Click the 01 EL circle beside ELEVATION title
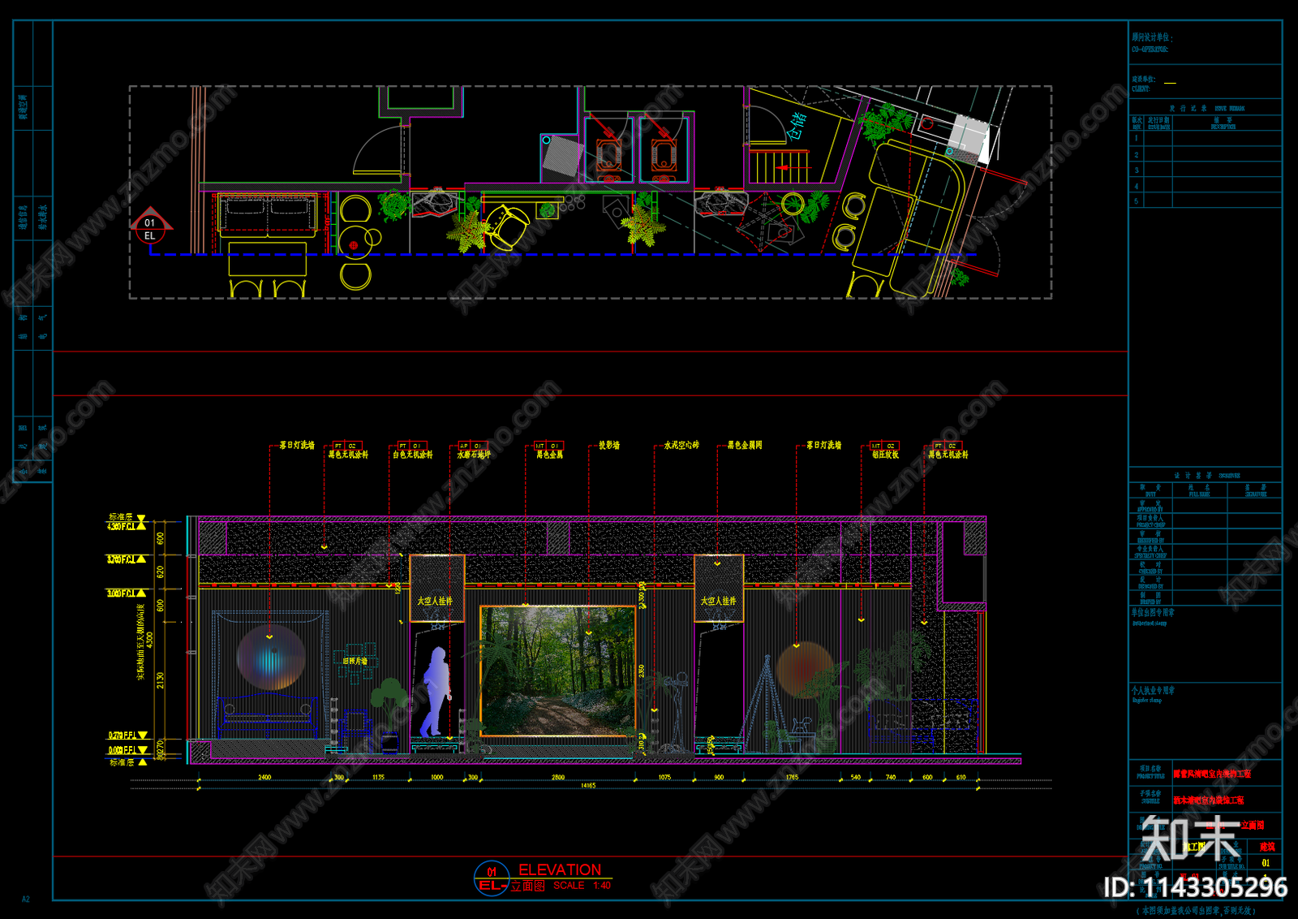 click(x=492, y=878)
